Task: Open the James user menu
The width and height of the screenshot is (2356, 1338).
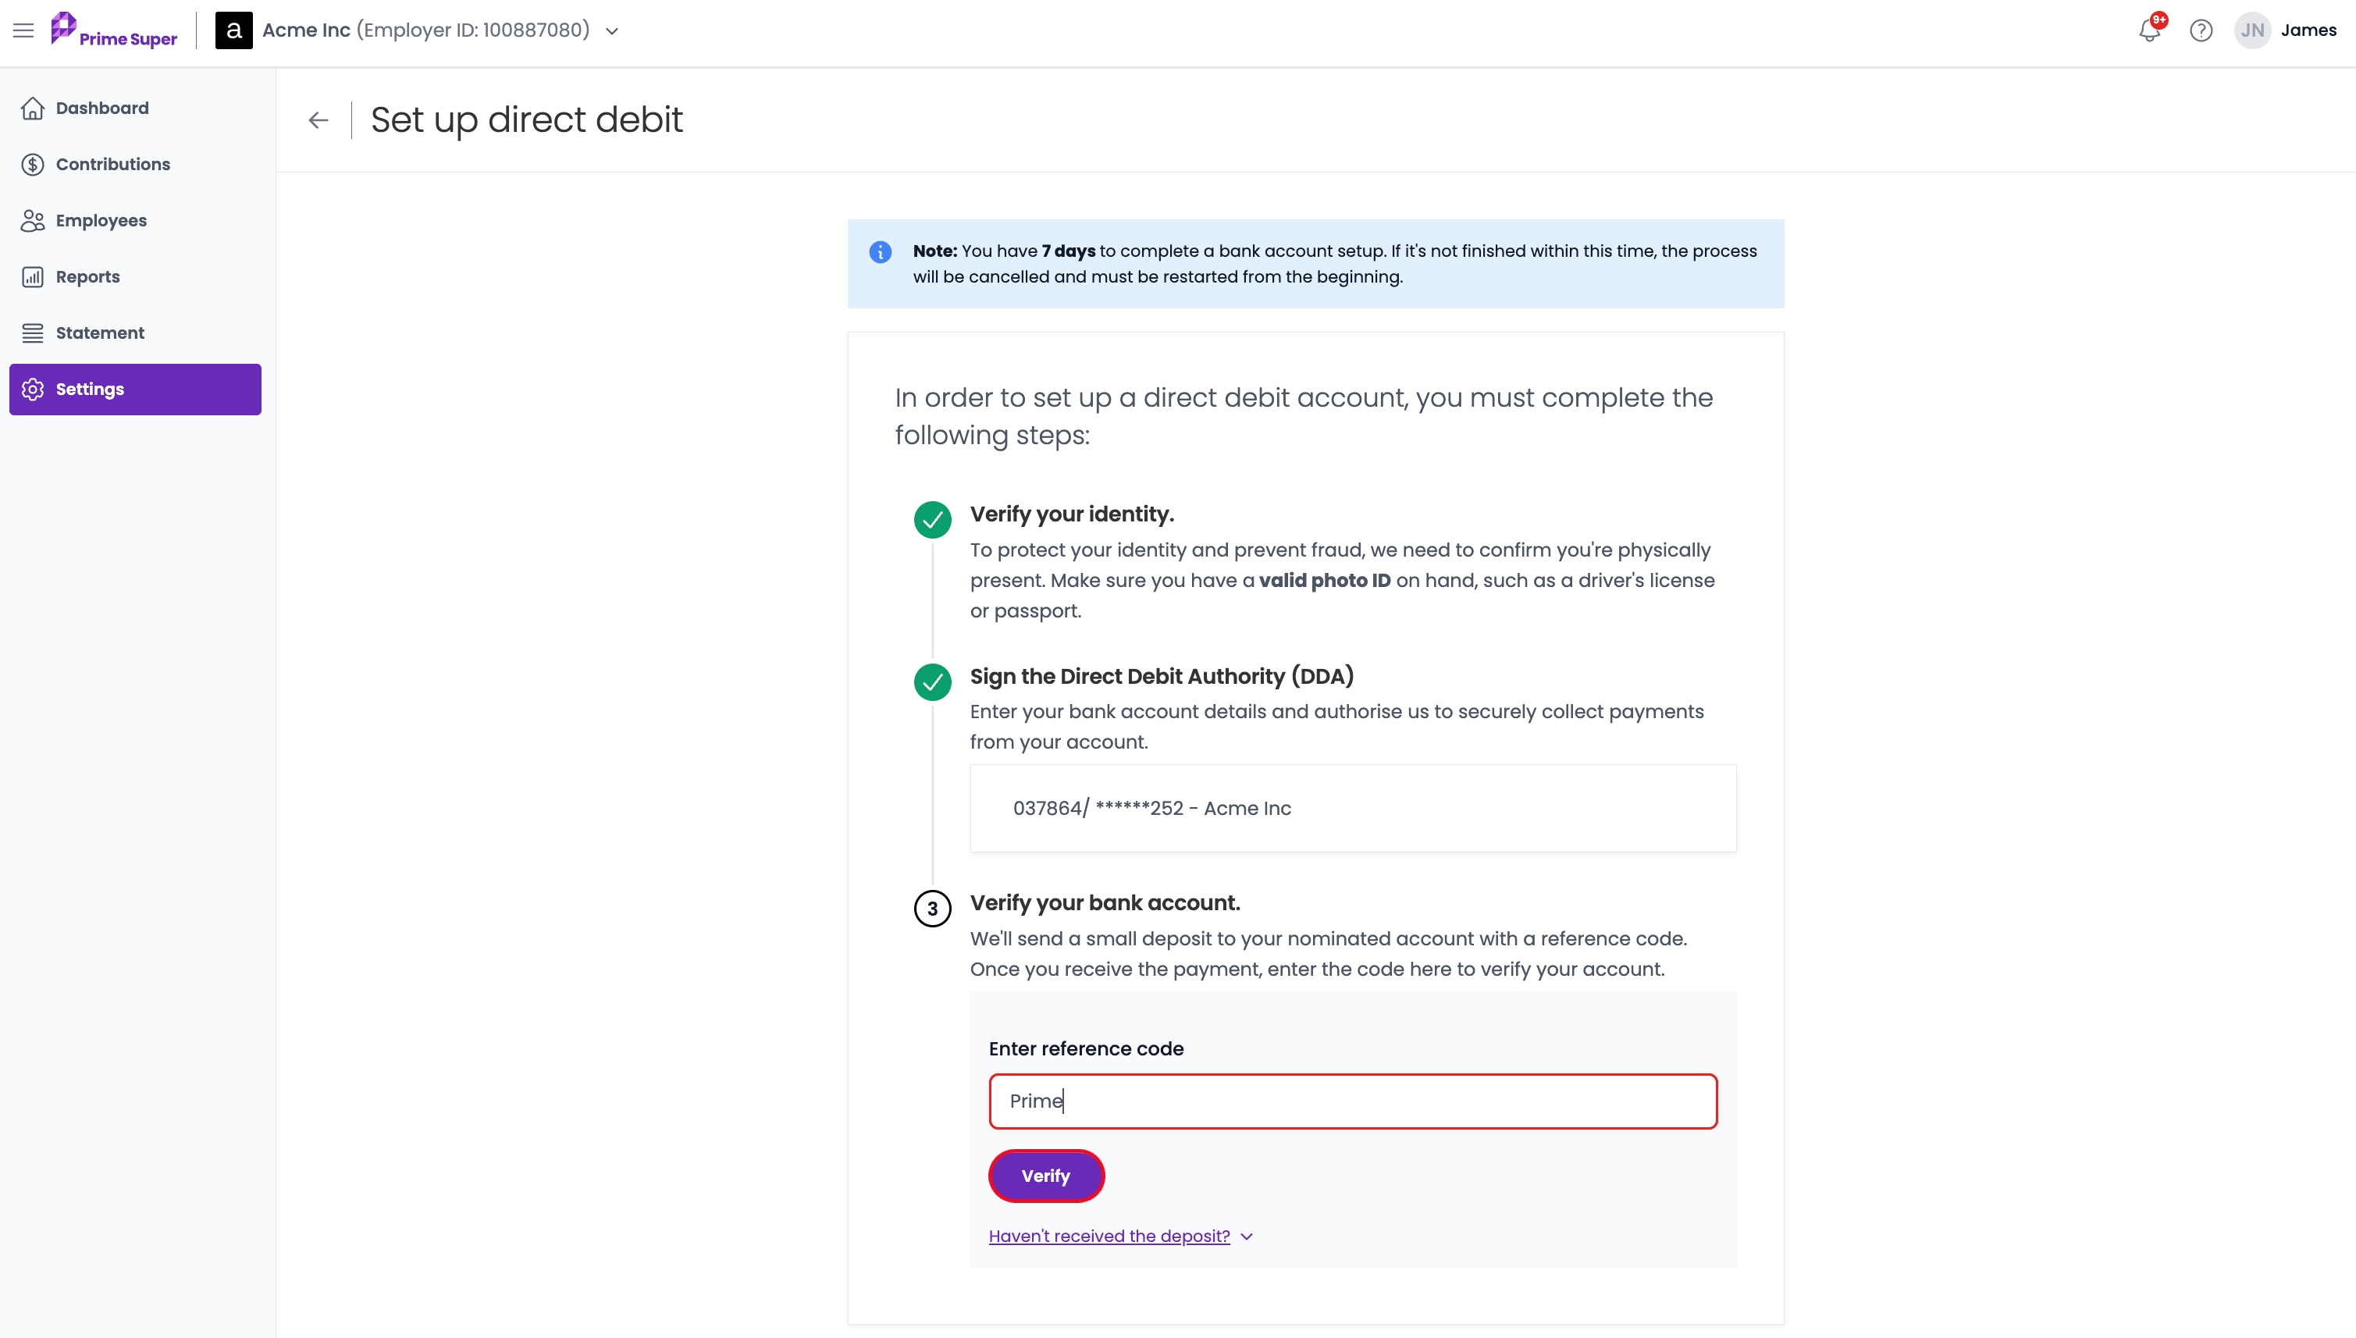Action: coord(2308,30)
